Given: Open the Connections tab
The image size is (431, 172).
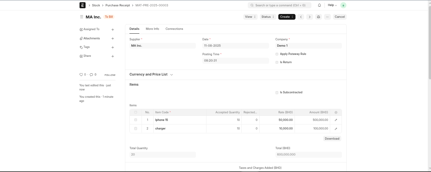Looking at the screenshot, I should click(x=174, y=29).
